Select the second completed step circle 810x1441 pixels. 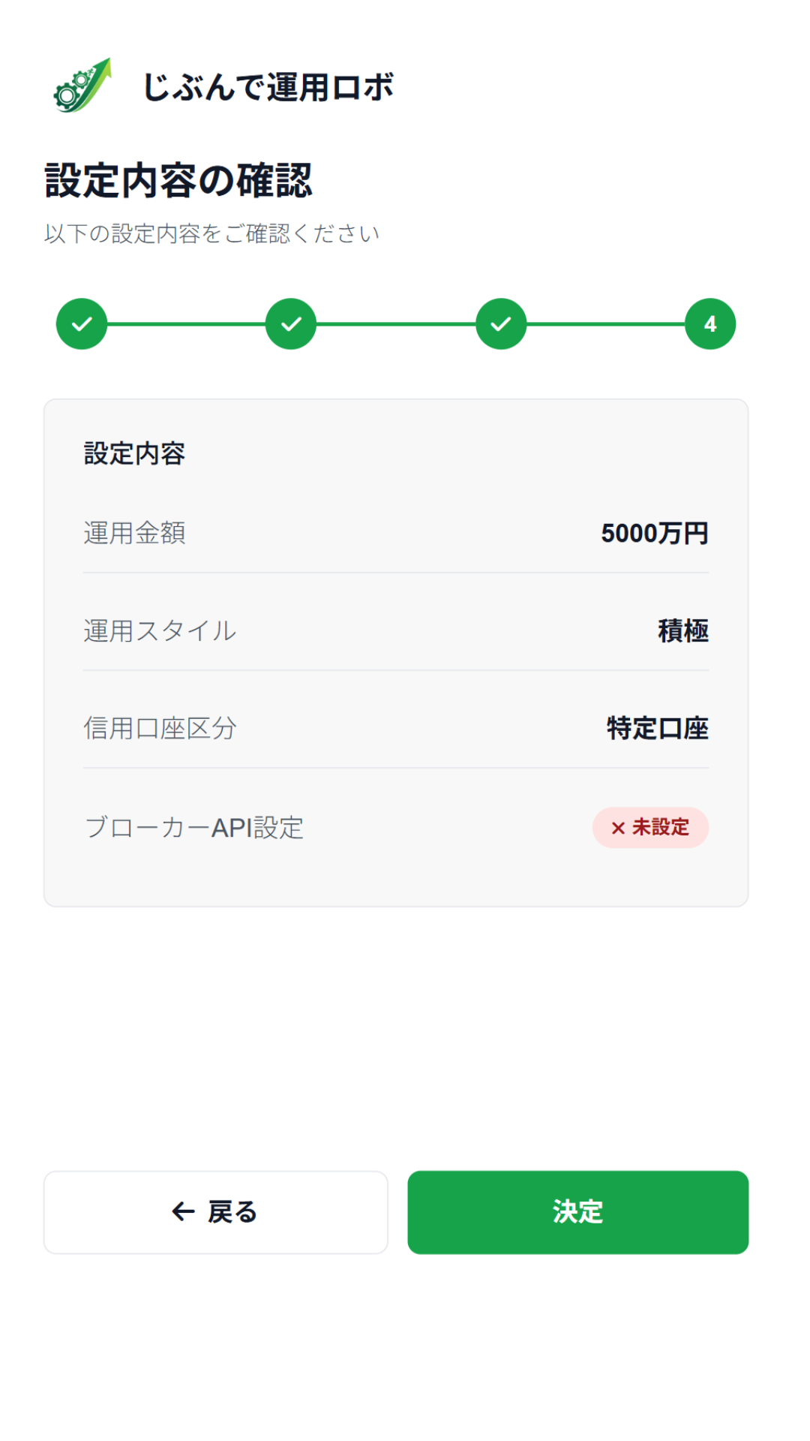(x=291, y=324)
